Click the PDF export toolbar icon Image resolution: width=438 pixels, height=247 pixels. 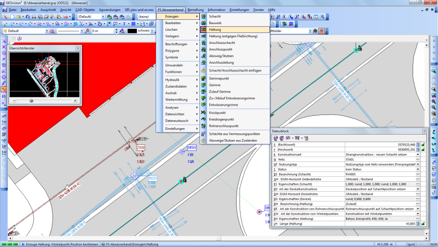tap(66, 17)
